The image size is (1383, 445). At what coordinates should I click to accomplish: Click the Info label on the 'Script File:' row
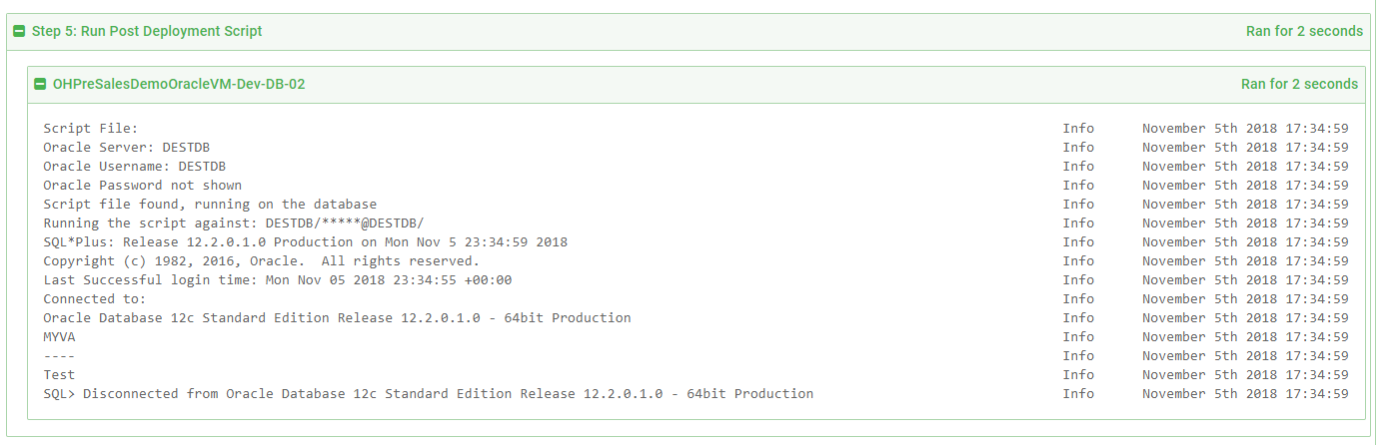1078,129
